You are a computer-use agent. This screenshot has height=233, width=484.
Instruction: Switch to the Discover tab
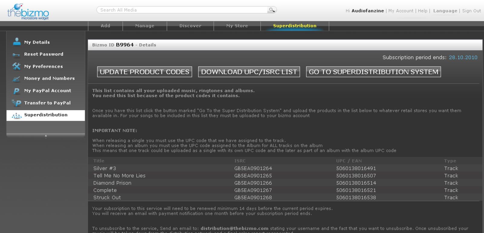click(190, 26)
